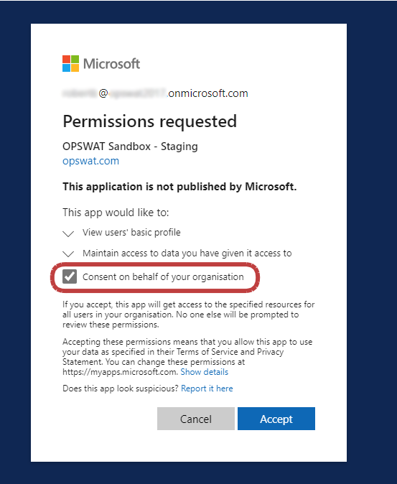
Task: Click the Consent on behalf label text
Action: pos(163,277)
